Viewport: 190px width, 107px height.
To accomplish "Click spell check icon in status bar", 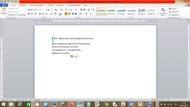I will tap(30, 100).
